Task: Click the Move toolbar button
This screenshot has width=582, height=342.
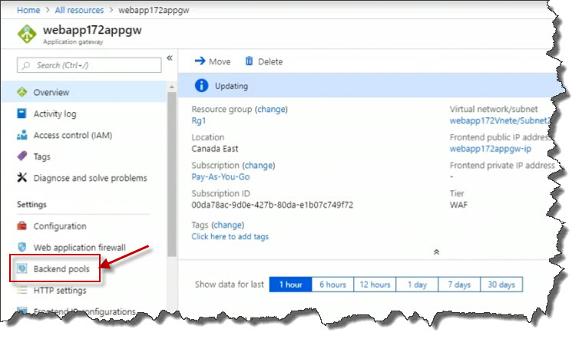Action: (213, 61)
